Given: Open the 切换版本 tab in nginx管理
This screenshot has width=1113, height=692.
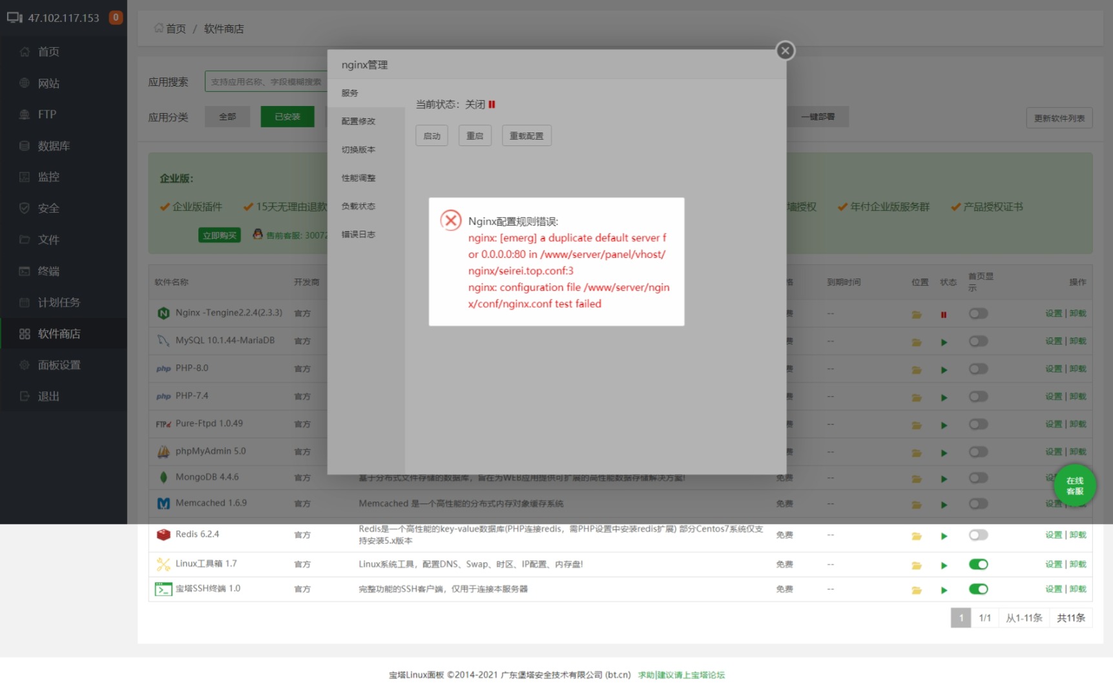Looking at the screenshot, I should [x=359, y=149].
